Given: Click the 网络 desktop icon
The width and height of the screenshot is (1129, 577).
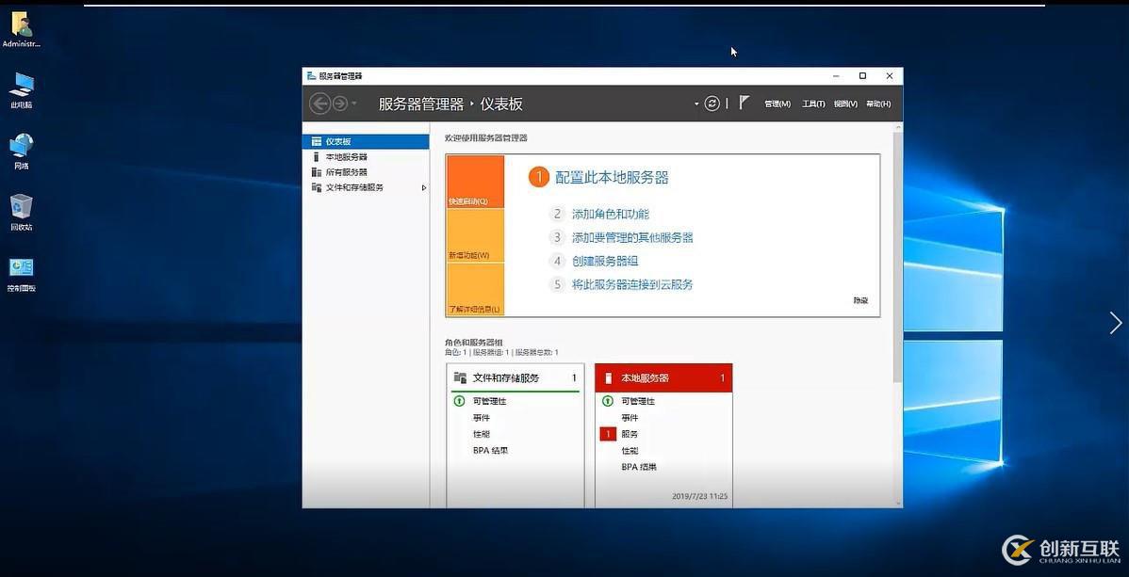Looking at the screenshot, I should coord(21,152).
